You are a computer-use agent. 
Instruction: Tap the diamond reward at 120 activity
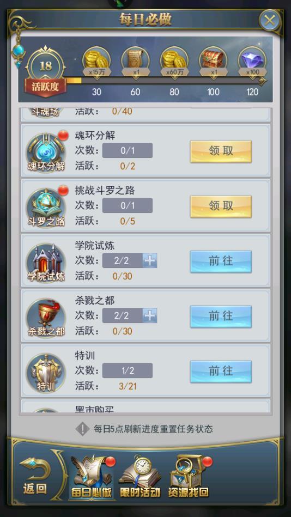(252, 62)
